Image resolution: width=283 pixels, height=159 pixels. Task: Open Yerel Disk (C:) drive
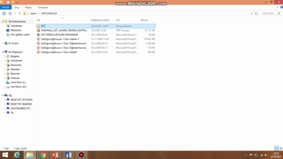point(18,82)
